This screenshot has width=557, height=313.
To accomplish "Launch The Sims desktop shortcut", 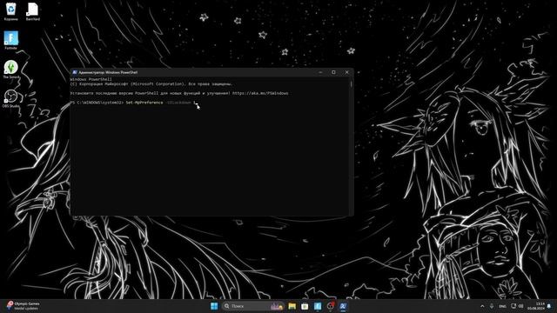I will 10,70.
